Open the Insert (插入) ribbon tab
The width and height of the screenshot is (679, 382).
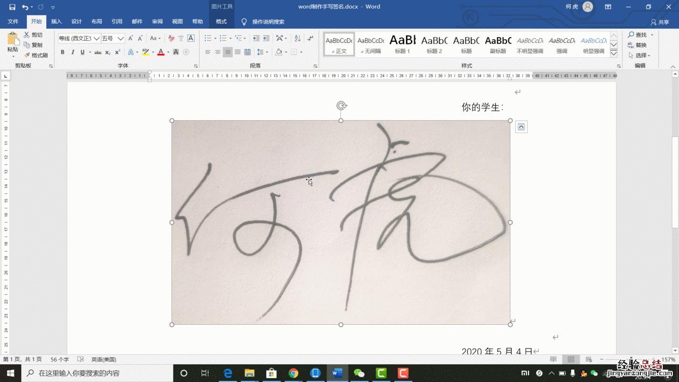pyautogui.click(x=56, y=21)
